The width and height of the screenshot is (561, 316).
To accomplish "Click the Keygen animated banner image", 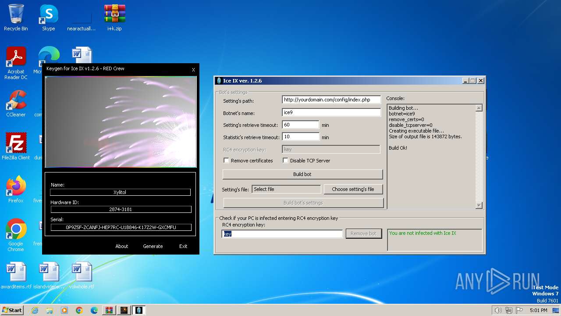I will coord(121,122).
